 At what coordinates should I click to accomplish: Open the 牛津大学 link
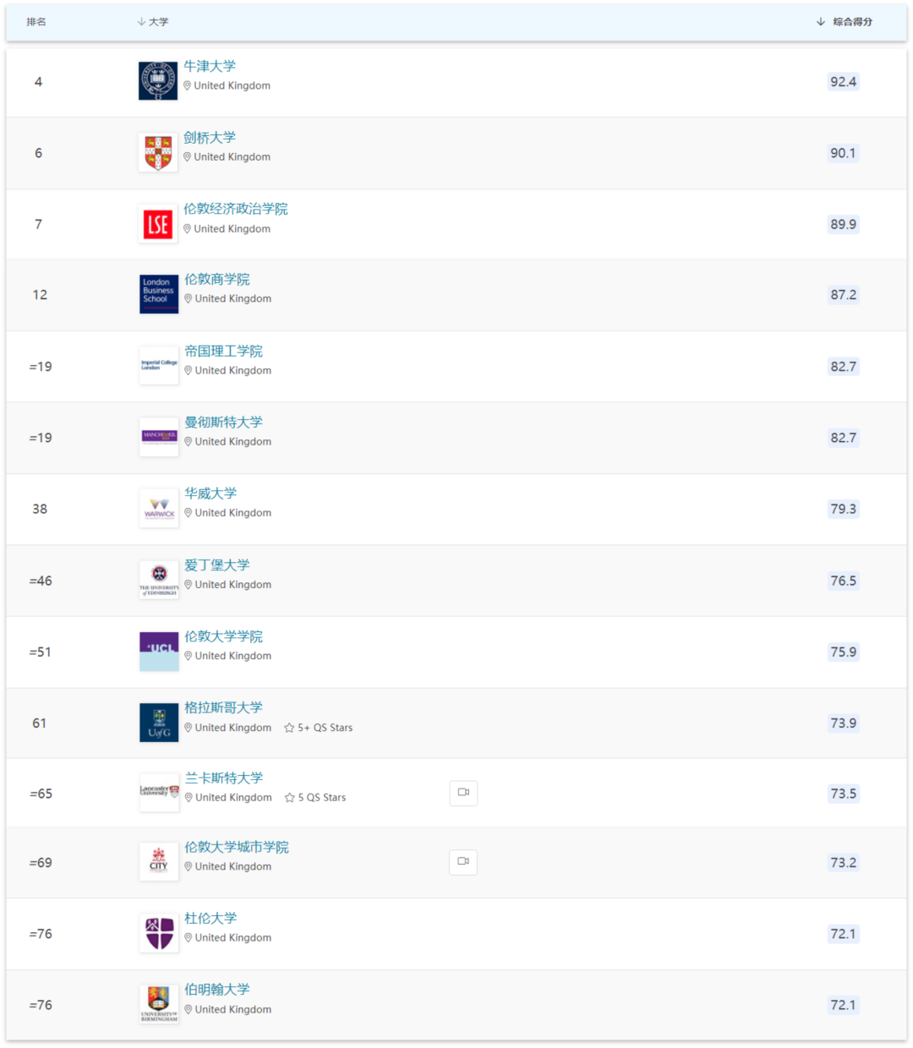[x=210, y=66]
